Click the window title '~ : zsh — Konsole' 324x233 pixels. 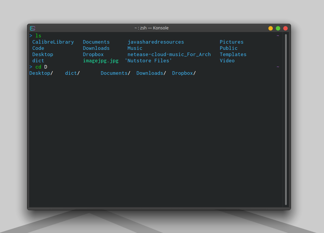[151, 28]
